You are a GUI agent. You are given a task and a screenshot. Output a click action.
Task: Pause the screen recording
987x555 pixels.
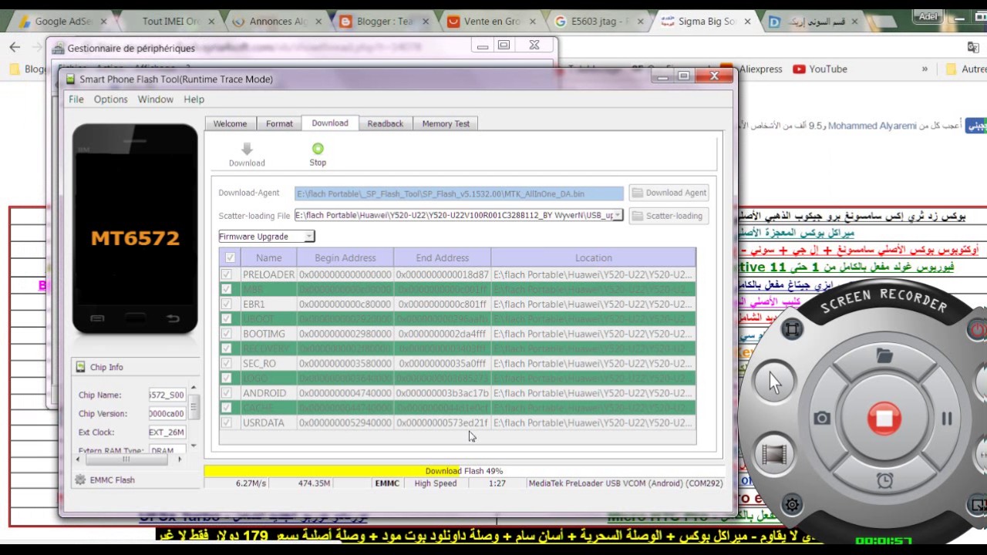(946, 419)
